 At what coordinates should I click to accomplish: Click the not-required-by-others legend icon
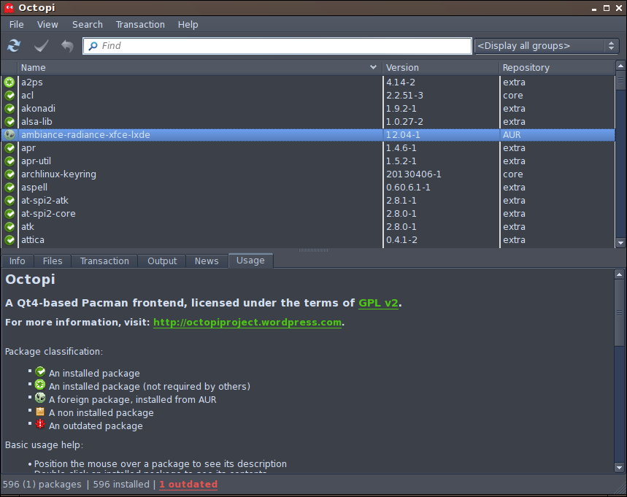coord(40,385)
